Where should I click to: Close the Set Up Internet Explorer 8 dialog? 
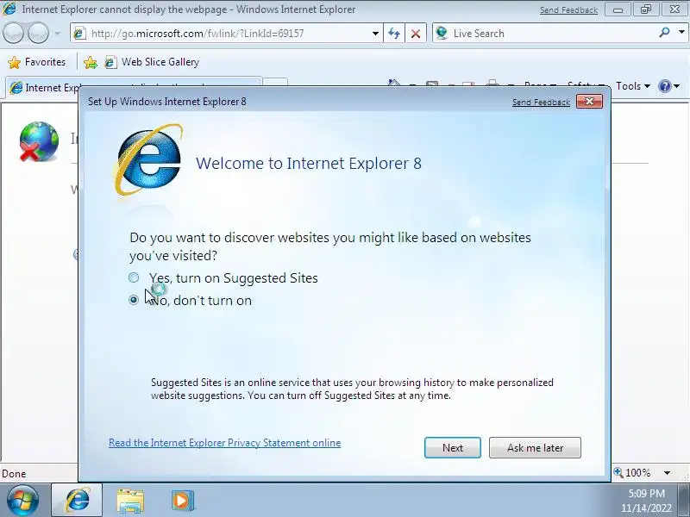click(589, 102)
